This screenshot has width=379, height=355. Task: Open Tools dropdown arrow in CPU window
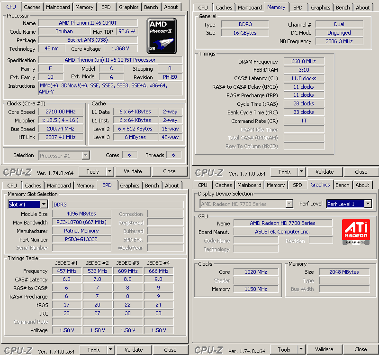110,171
